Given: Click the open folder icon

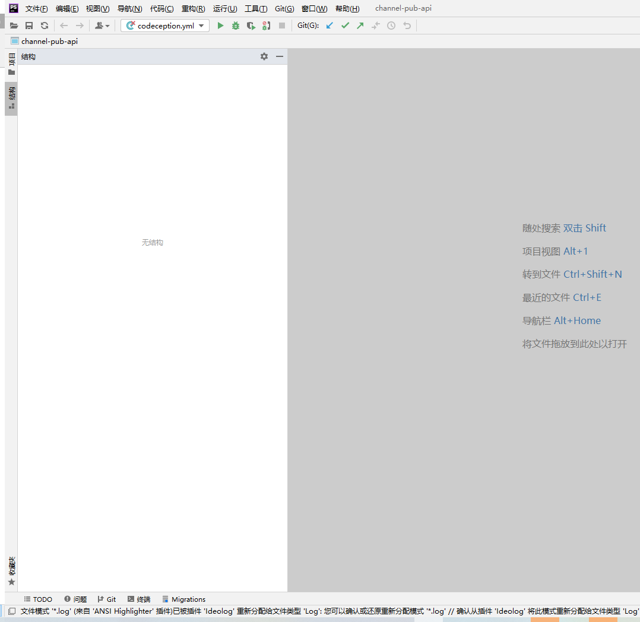Looking at the screenshot, I should (x=14, y=26).
